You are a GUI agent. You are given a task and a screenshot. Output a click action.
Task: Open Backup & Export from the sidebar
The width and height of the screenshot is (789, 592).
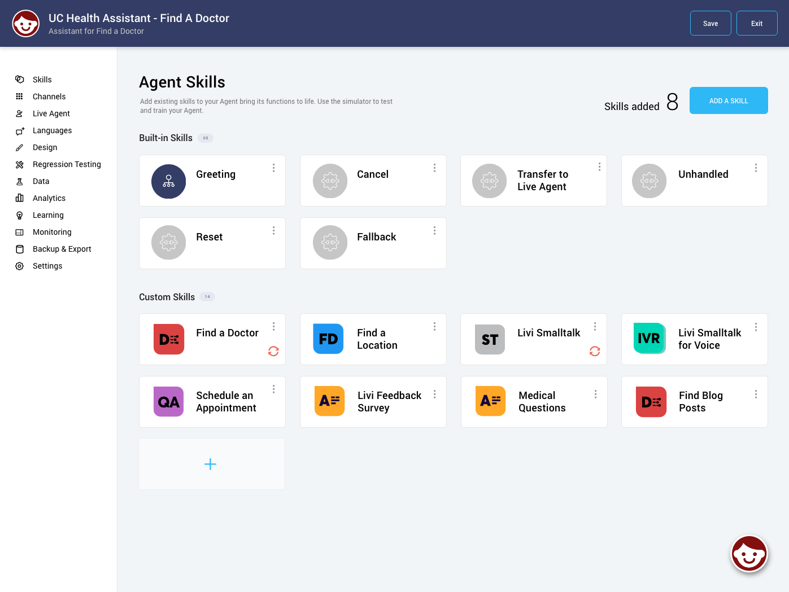(x=20, y=249)
